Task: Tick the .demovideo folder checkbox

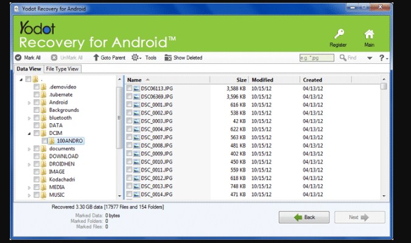Action: [x=37, y=87]
